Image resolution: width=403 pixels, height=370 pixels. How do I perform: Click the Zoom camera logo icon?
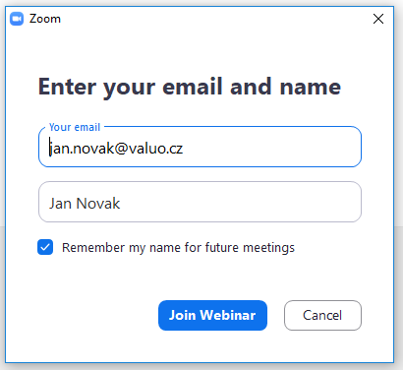(17, 19)
